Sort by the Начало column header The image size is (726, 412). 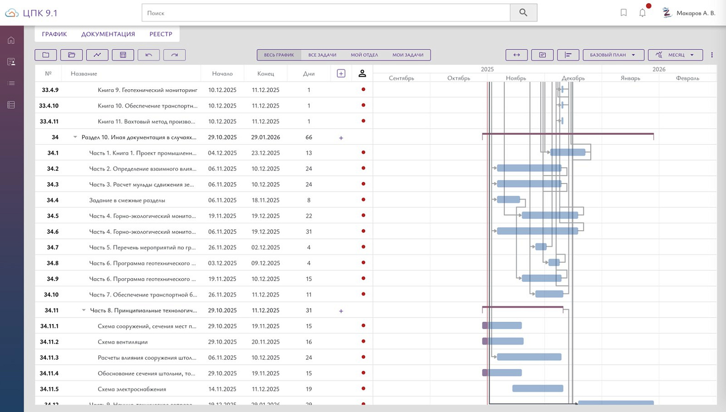coord(222,73)
